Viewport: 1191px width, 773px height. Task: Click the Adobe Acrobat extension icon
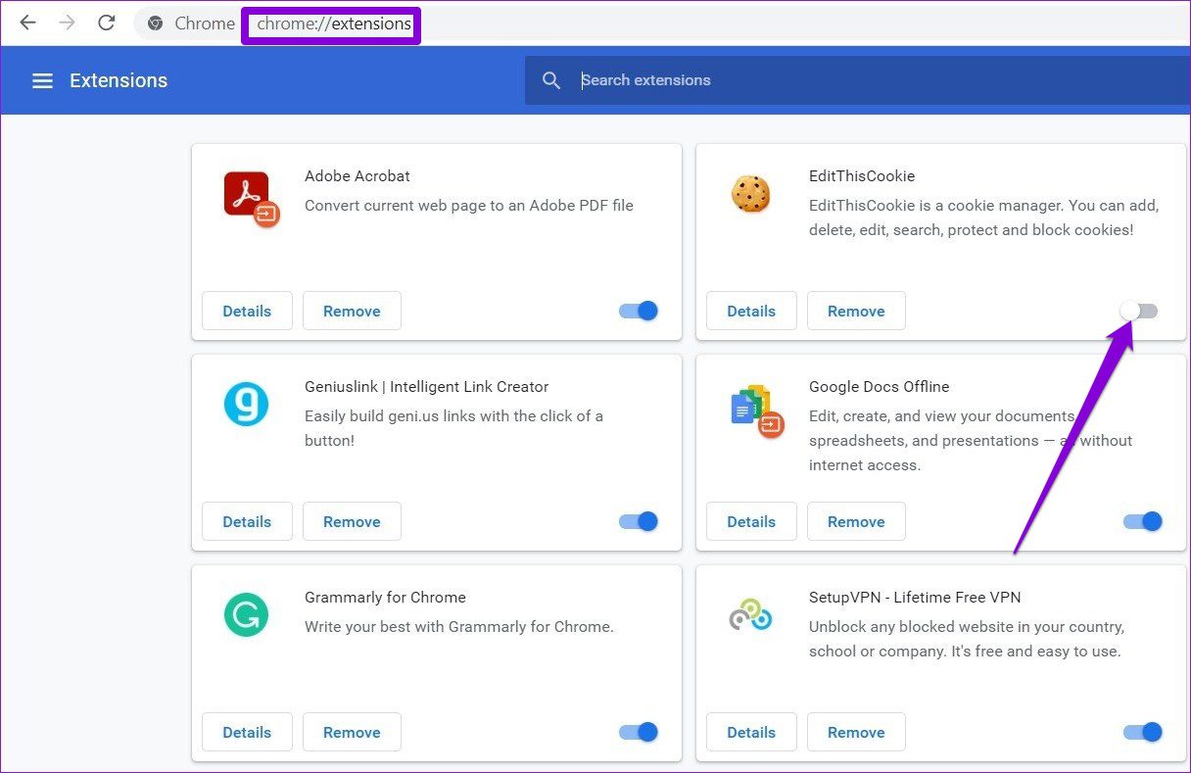coord(251,199)
